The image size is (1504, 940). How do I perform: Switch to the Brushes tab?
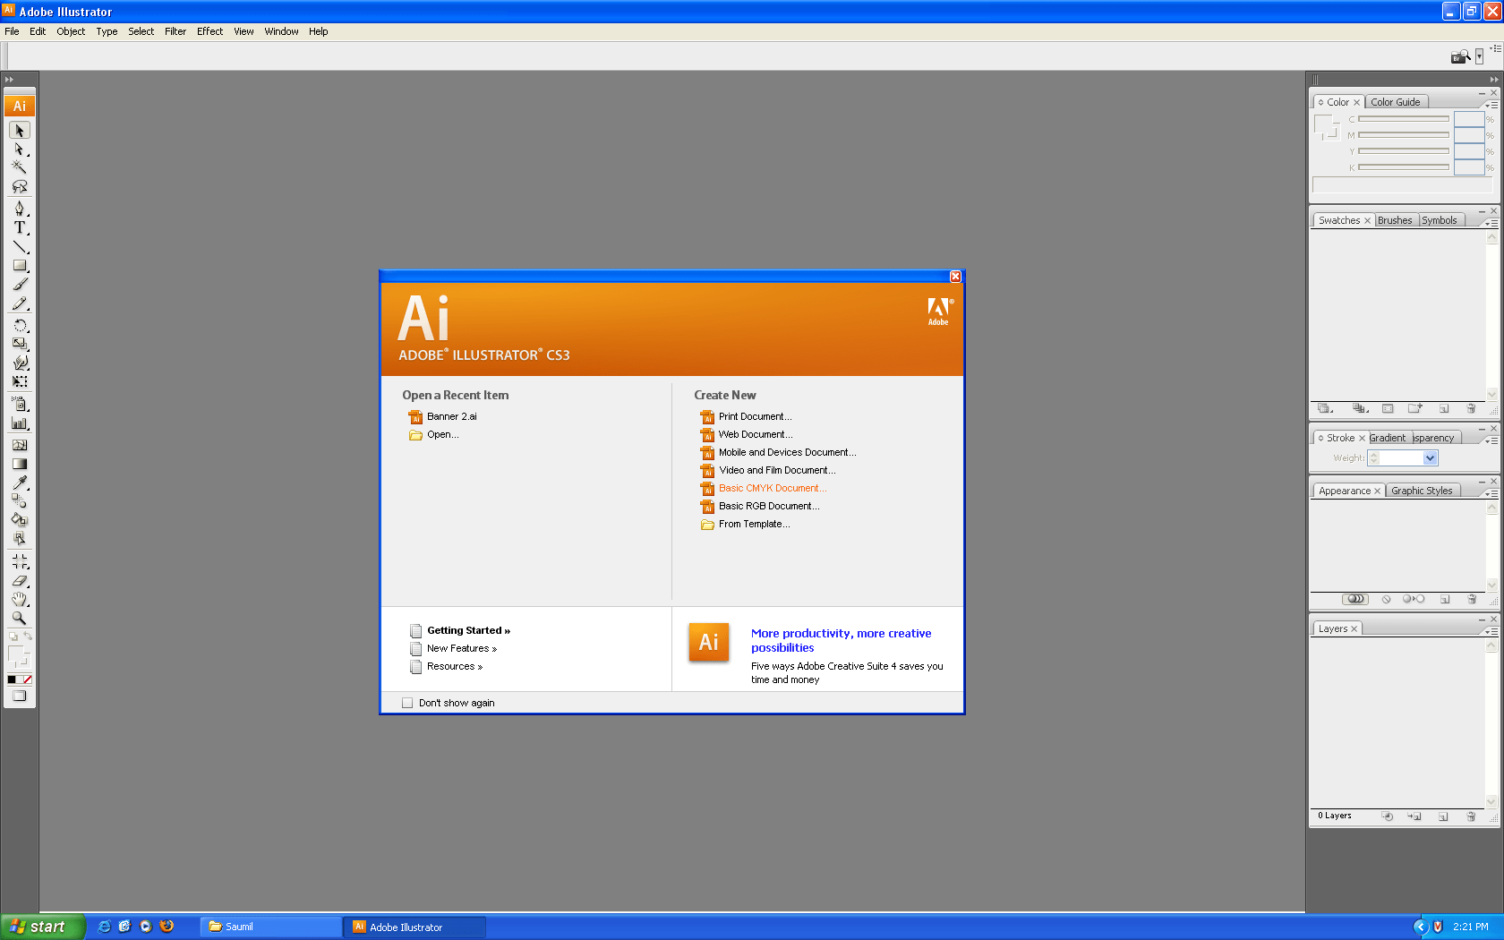tap(1395, 219)
